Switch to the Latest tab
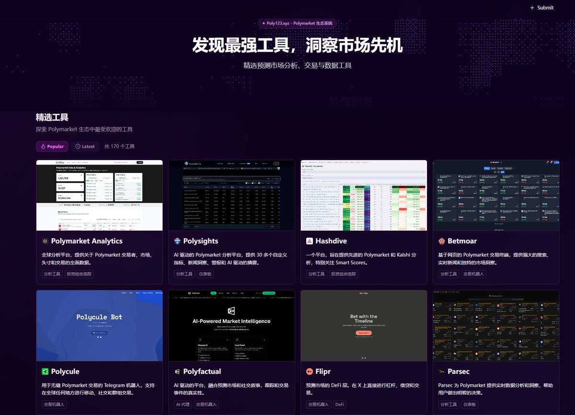This screenshot has width=575, height=415. (85, 146)
